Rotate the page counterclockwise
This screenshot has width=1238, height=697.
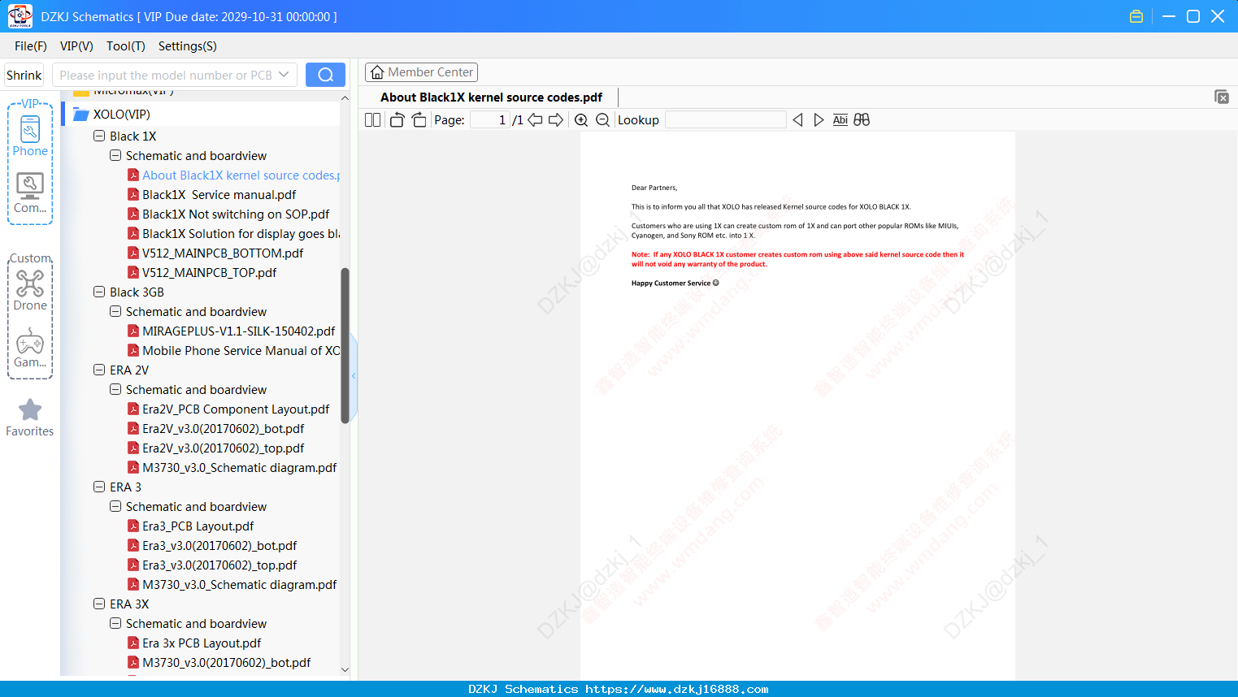[397, 120]
